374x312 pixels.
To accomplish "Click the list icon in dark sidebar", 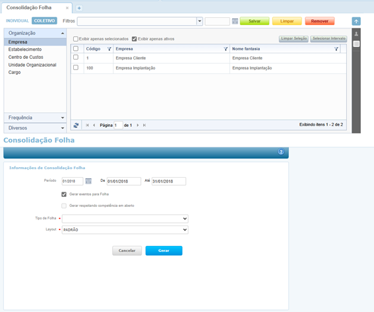I will pos(356,44).
